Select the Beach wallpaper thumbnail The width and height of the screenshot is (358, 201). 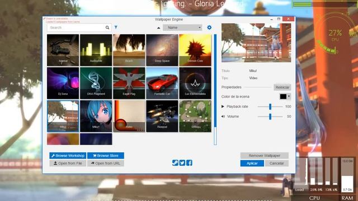129,50
